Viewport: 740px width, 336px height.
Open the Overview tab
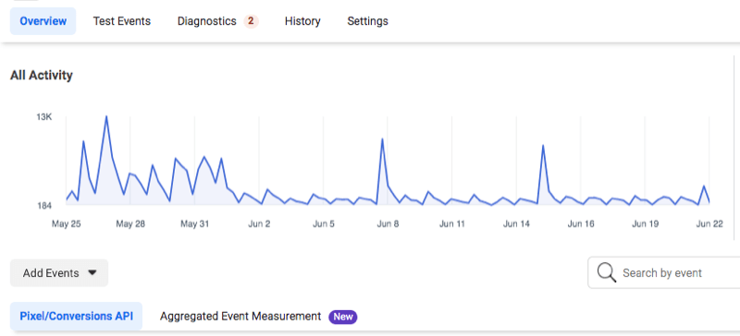pos(43,21)
